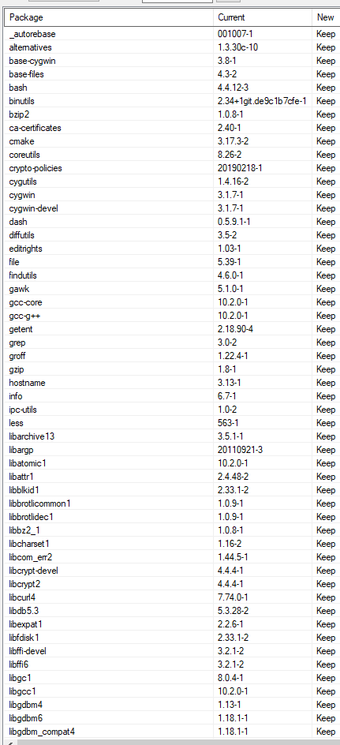Image resolution: width=340 pixels, height=745 pixels.
Task: Select the coreutils package row
Action: click(173, 155)
